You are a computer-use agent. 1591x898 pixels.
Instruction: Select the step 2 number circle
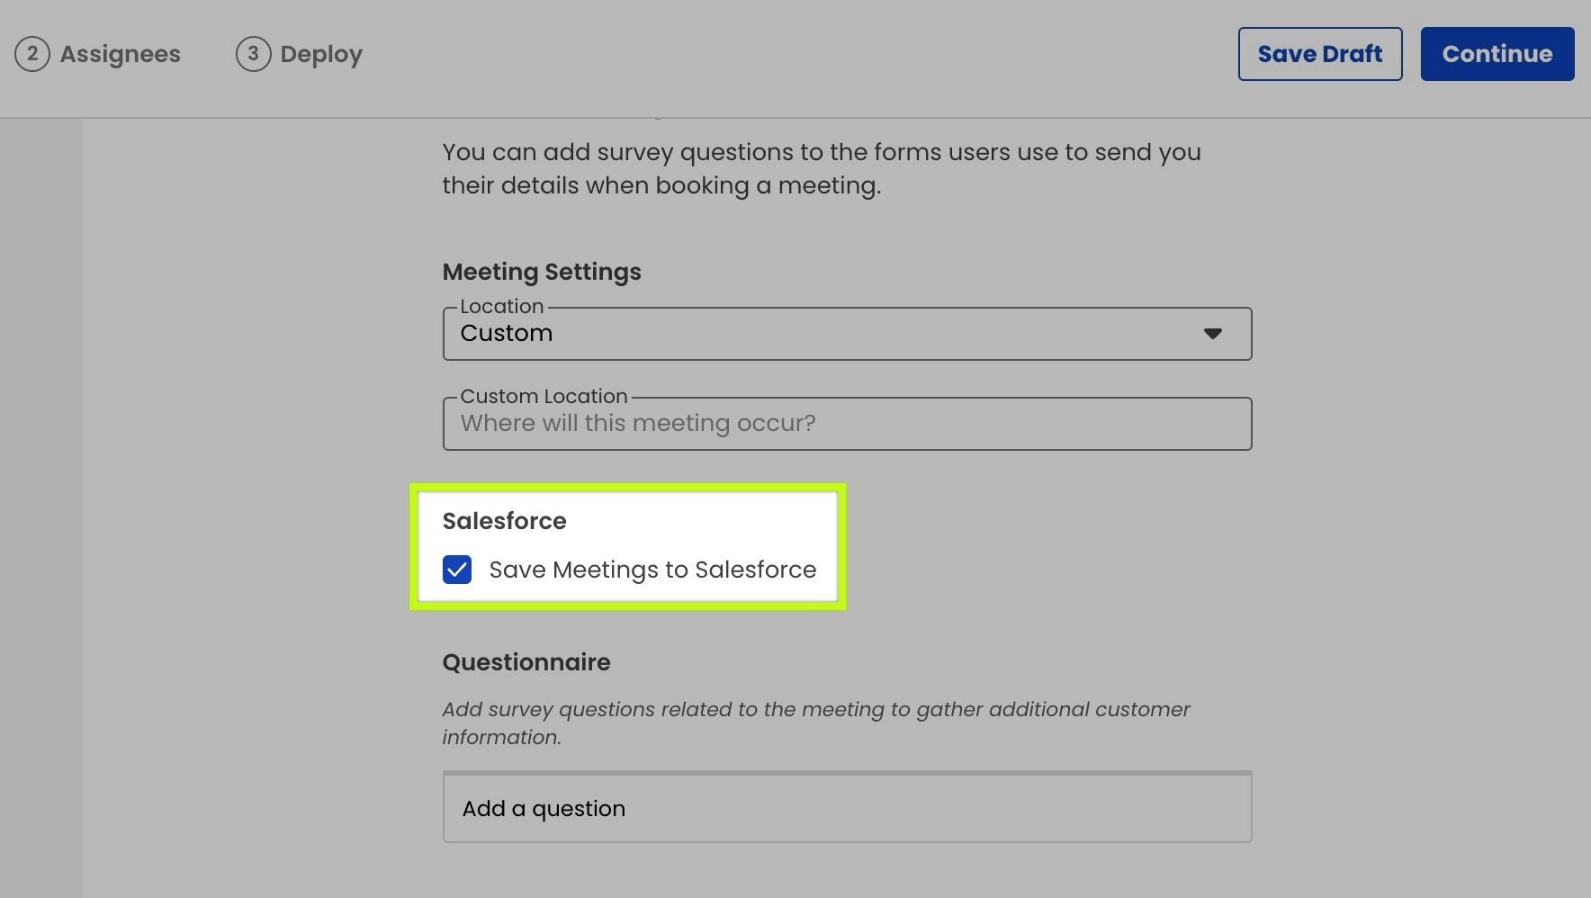[32, 54]
